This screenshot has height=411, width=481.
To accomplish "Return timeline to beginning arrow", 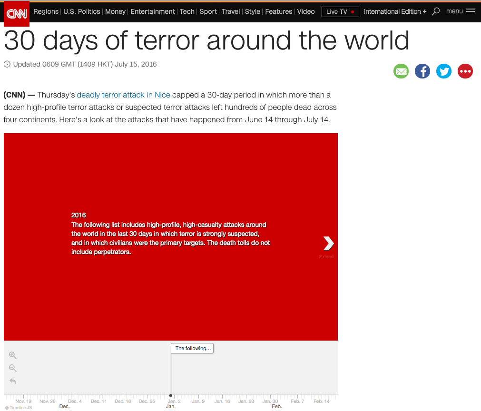I will pos(13,381).
